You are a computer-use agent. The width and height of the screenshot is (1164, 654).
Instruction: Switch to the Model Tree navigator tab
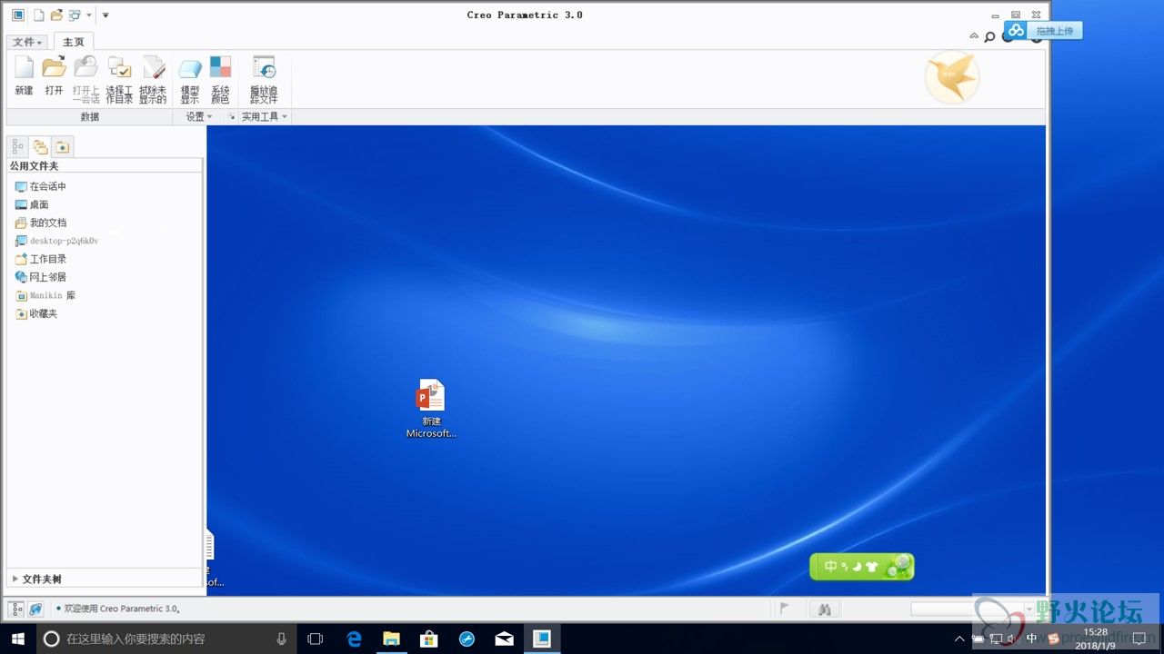pos(18,146)
